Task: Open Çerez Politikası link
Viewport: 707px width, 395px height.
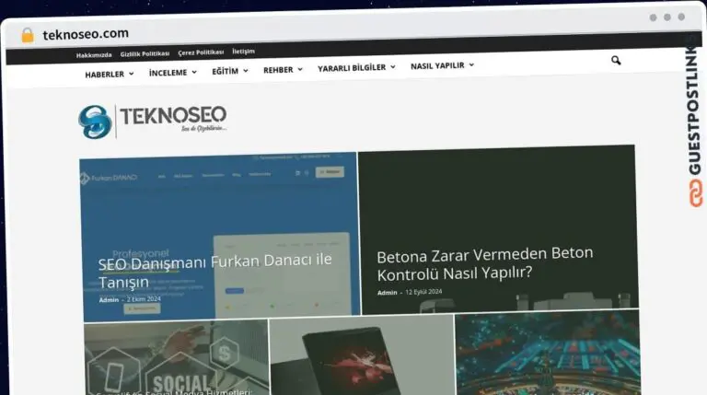Action: point(201,52)
